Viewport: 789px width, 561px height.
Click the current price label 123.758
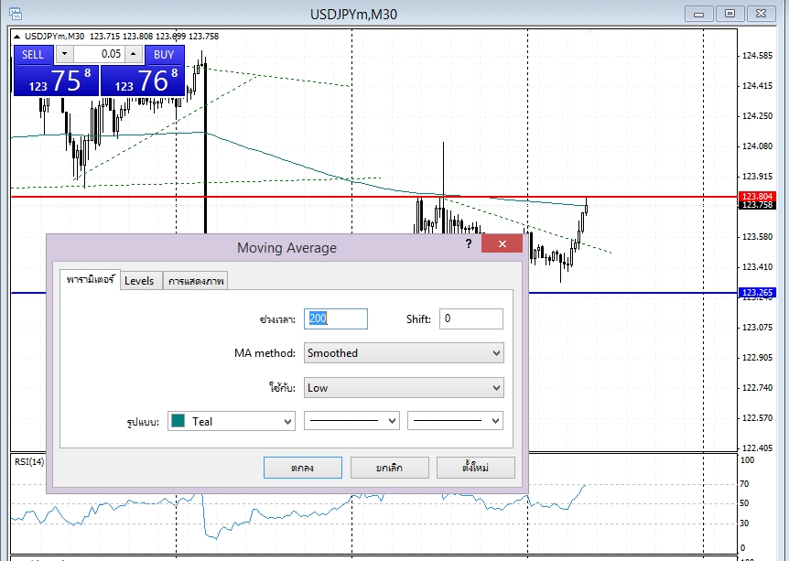757,205
